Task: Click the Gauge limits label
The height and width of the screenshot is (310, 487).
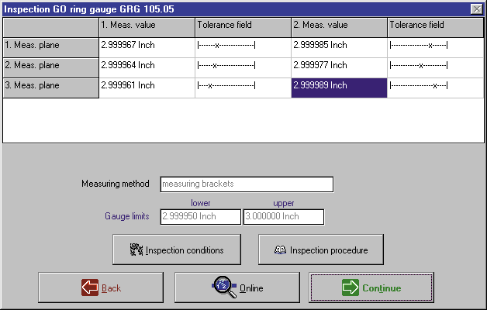Action: (x=126, y=216)
